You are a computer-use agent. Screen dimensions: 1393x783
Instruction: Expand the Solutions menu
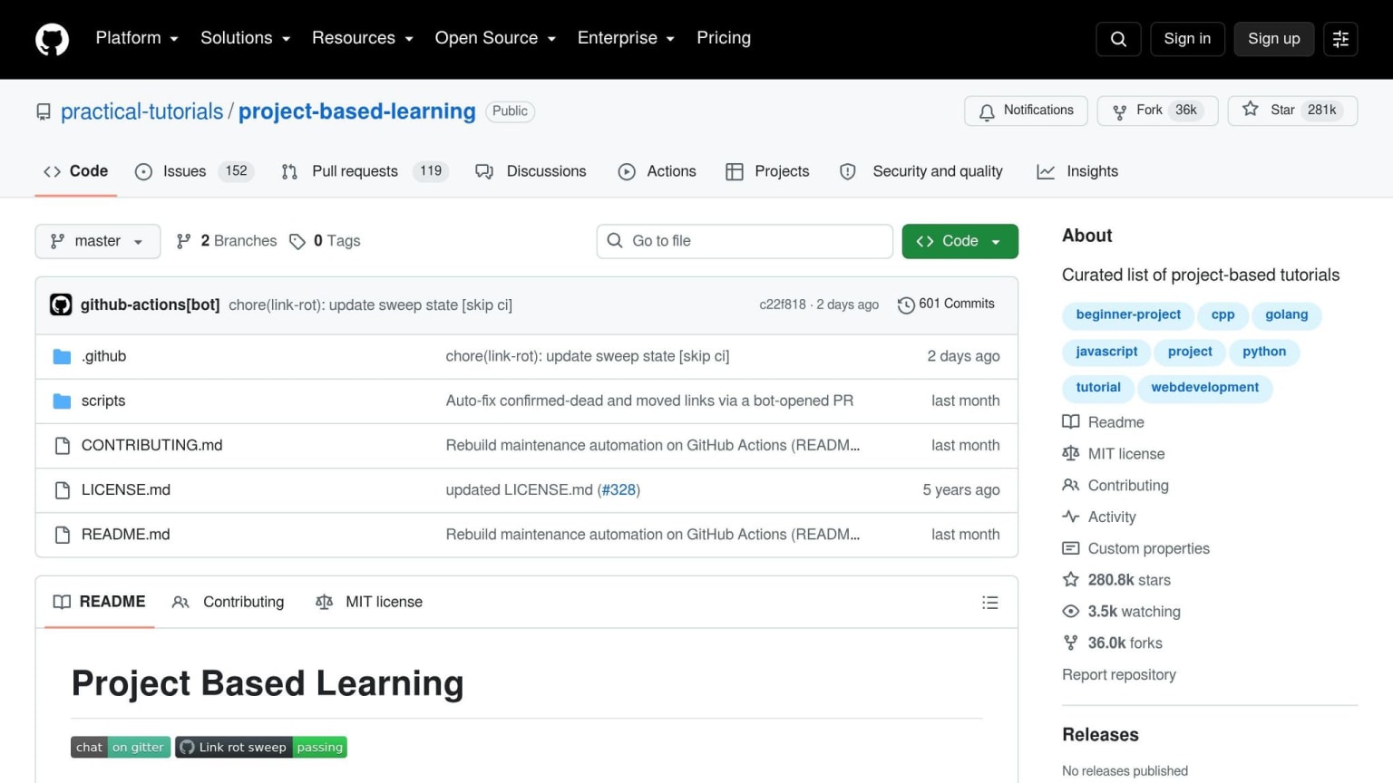point(246,38)
